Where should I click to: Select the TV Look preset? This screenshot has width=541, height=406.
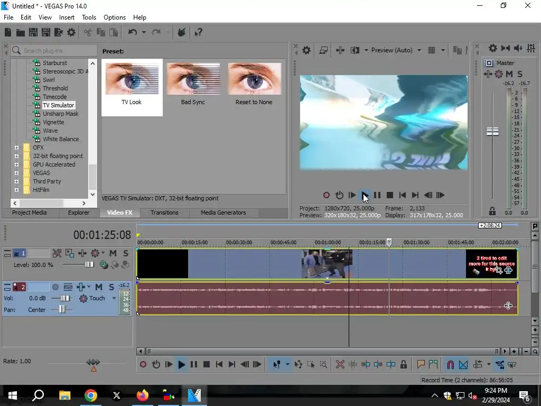[132, 87]
